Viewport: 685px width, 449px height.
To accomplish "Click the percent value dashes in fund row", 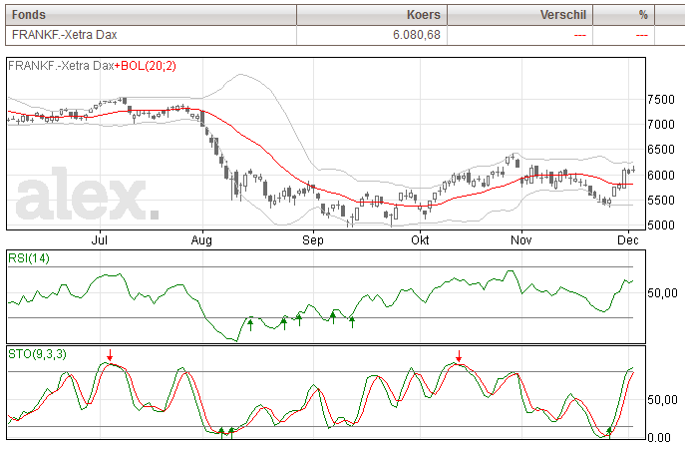I will click(x=642, y=35).
